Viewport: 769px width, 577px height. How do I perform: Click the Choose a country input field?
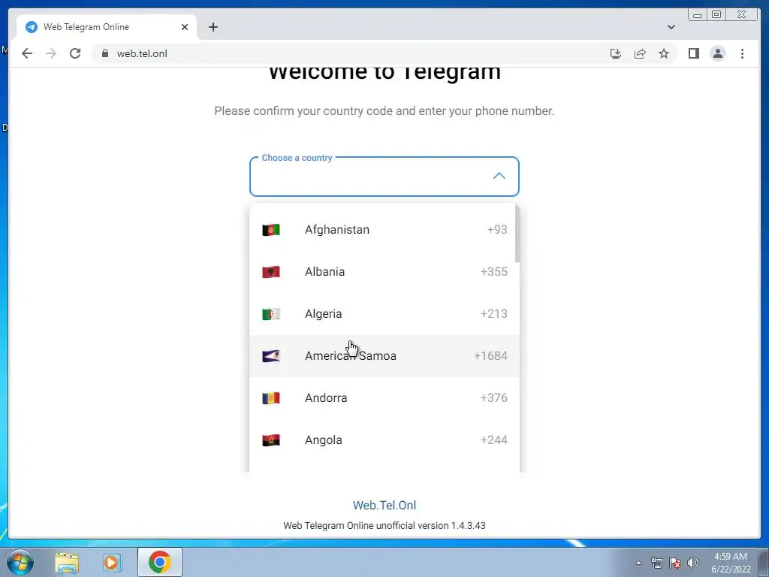click(384, 177)
